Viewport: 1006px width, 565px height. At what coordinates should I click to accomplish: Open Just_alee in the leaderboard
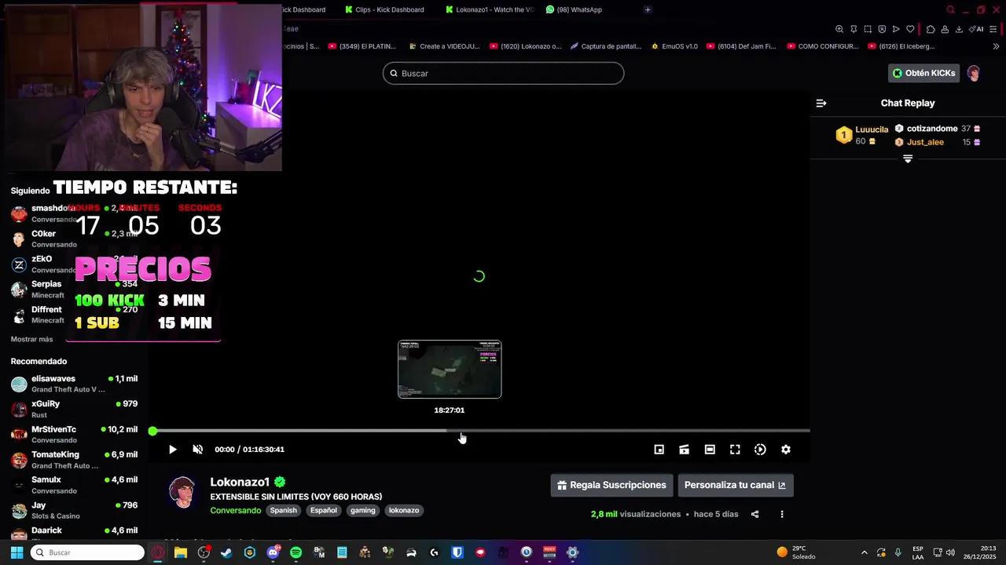point(925,142)
